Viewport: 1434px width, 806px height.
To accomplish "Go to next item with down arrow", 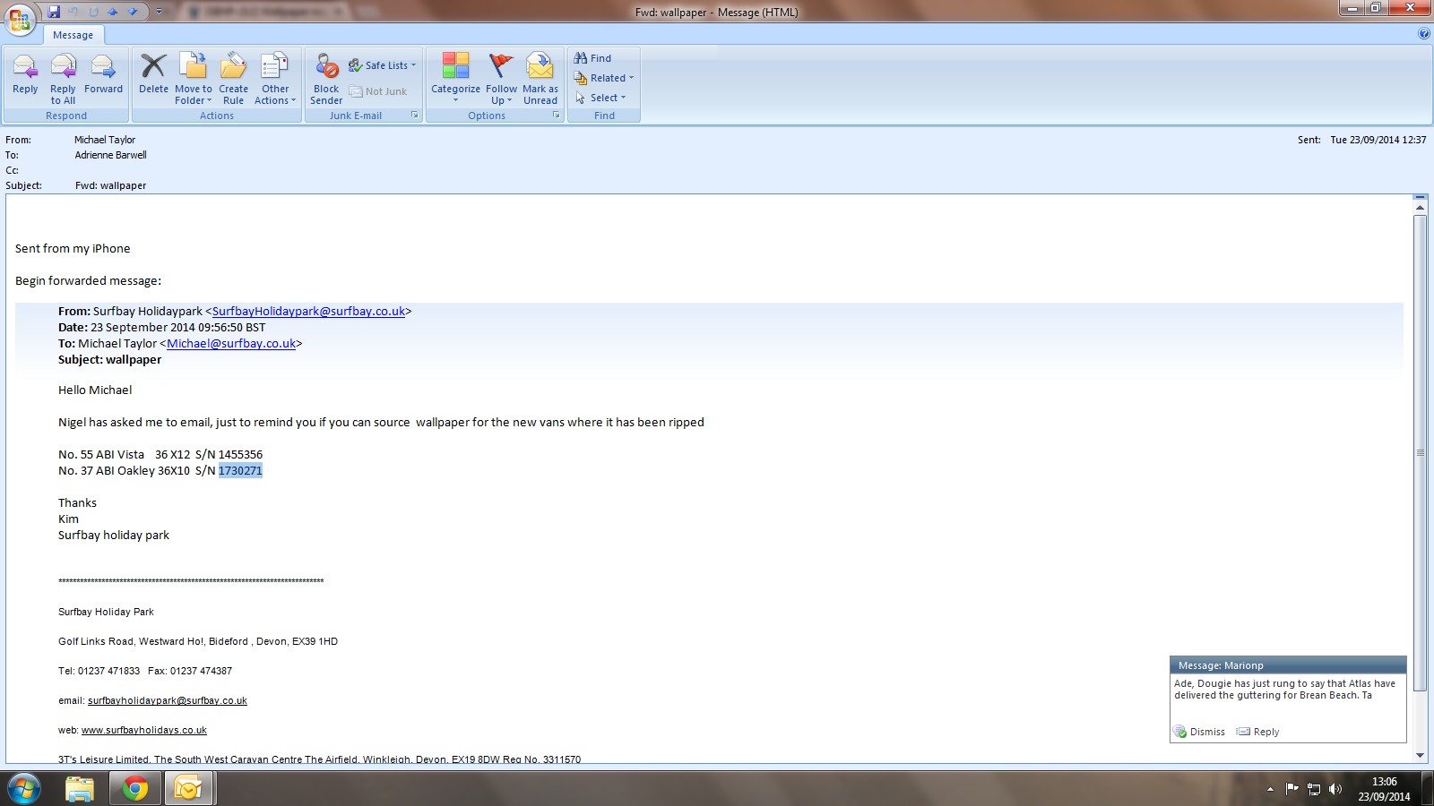I will click(133, 12).
